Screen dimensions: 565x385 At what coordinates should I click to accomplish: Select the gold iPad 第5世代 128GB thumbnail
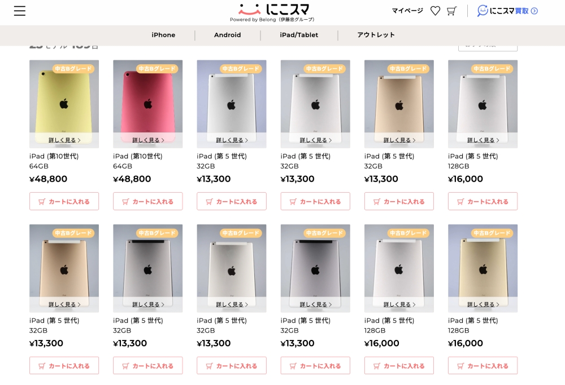(483, 268)
